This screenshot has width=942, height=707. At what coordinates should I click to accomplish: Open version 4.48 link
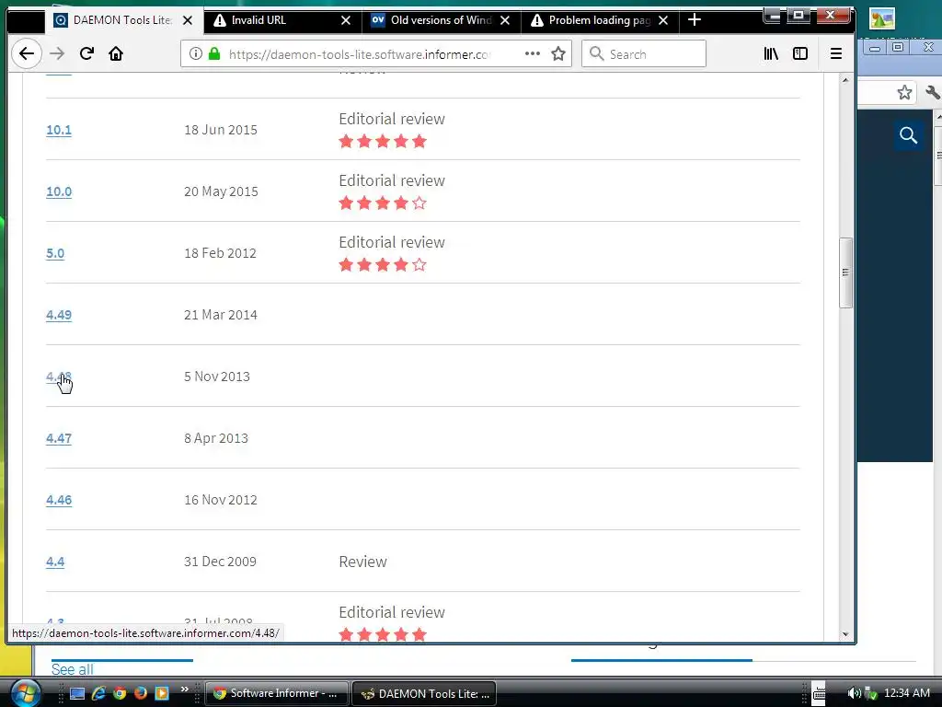click(59, 377)
